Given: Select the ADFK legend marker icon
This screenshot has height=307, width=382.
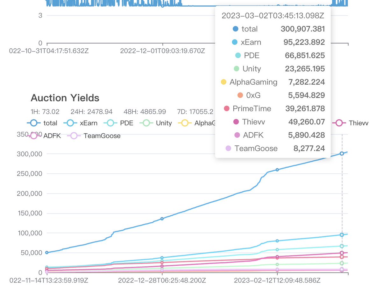Looking at the screenshot, I should pyautogui.click(x=33, y=136).
